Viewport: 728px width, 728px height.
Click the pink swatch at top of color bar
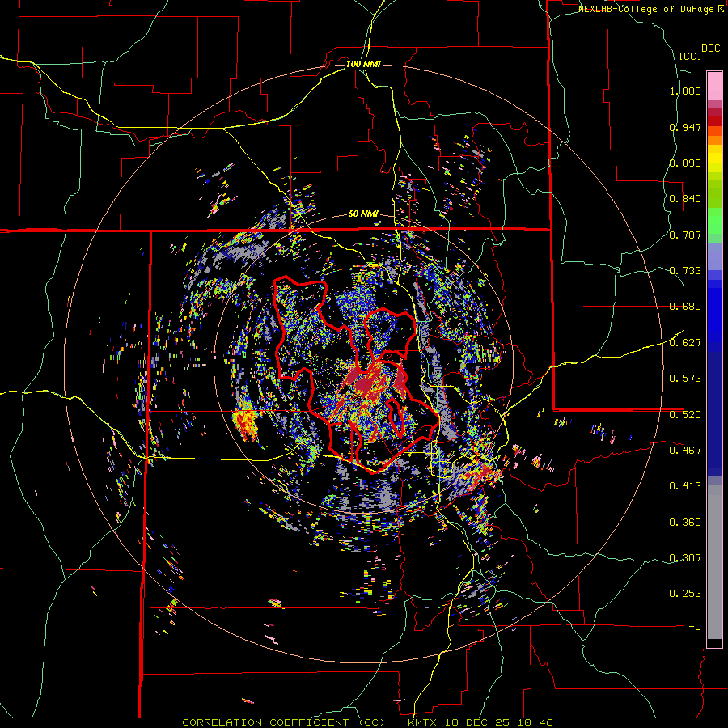pos(714,86)
